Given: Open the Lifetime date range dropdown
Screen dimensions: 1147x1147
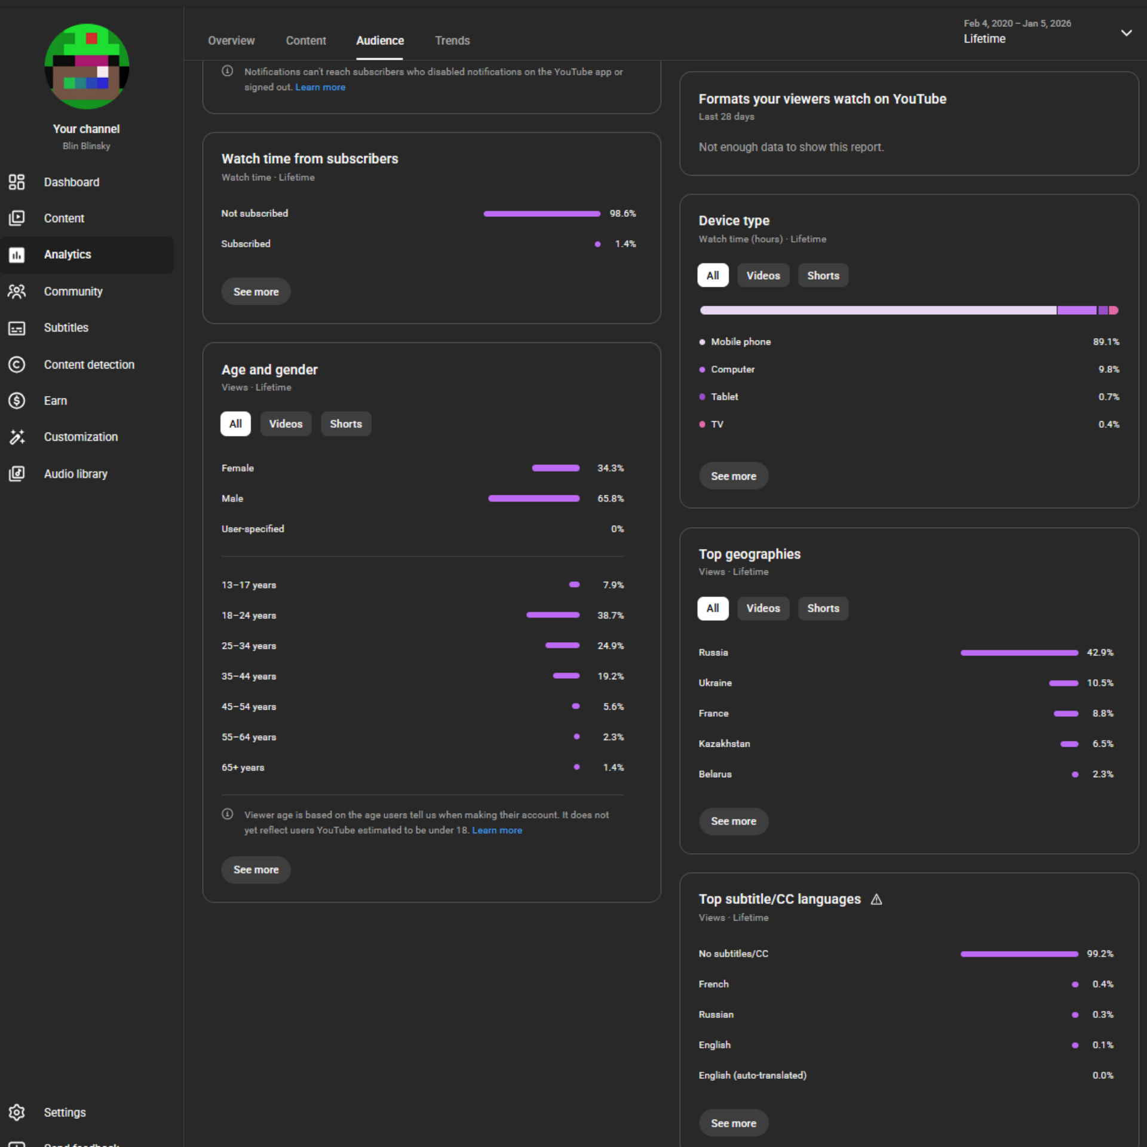Looking at the screenshot, I should coord(1125,33).
